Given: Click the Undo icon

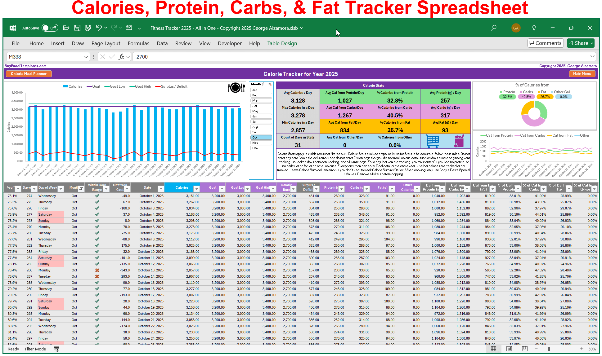Looking at the screenshot, I should coord(99,28).
